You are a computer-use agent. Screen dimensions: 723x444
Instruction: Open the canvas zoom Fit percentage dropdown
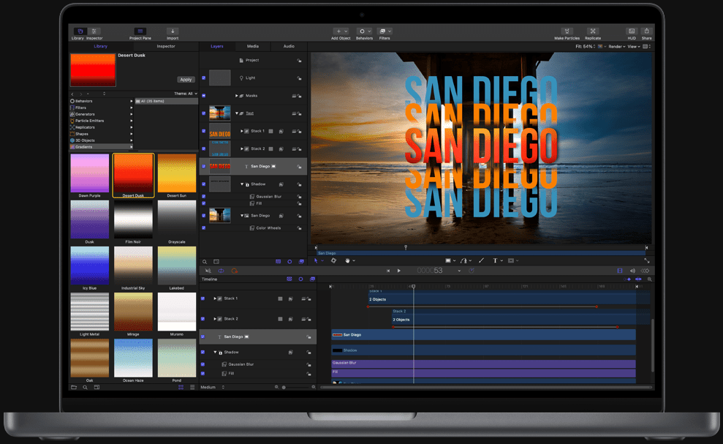[587, 46]
